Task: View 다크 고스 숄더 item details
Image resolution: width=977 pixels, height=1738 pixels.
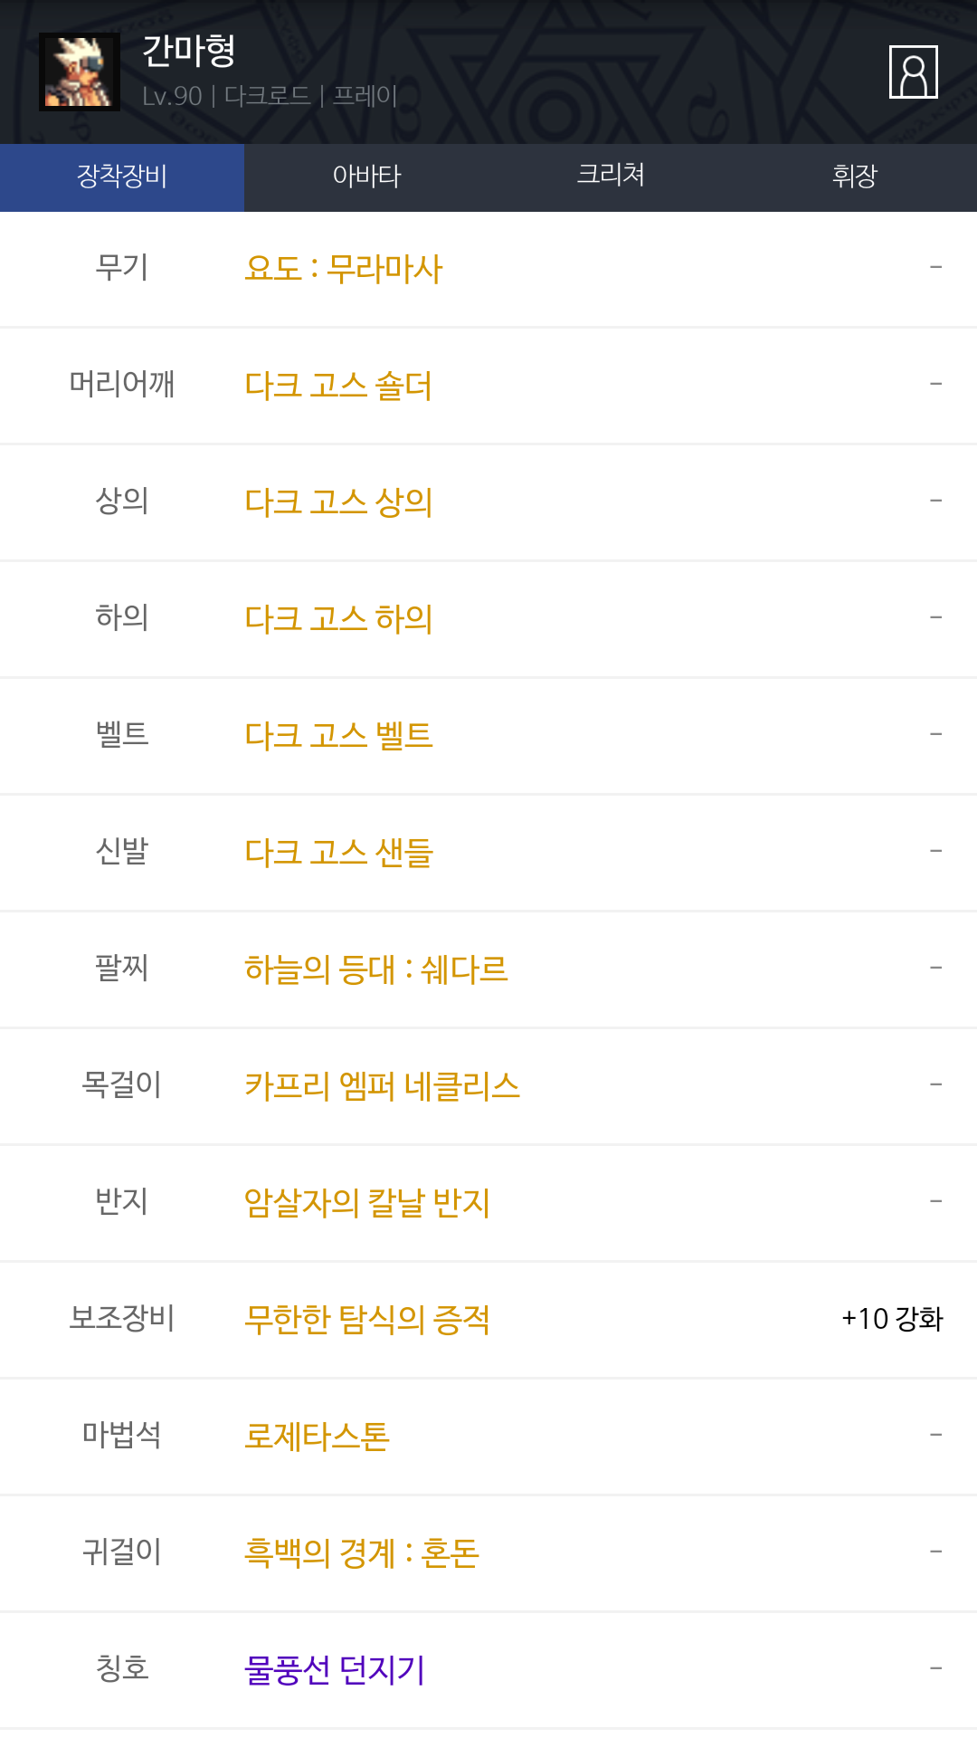Action: click(x=338, y=386)
